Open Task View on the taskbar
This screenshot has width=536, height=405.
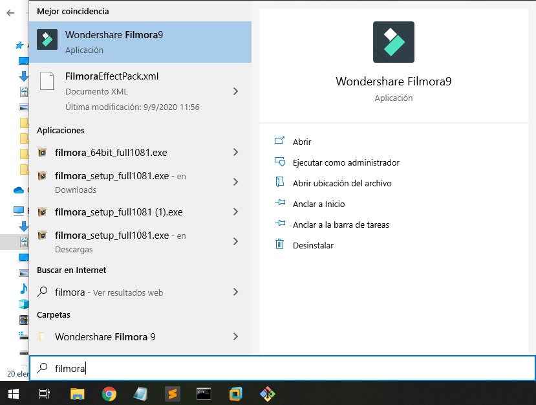pyautogui.click(x=45, y=394)
